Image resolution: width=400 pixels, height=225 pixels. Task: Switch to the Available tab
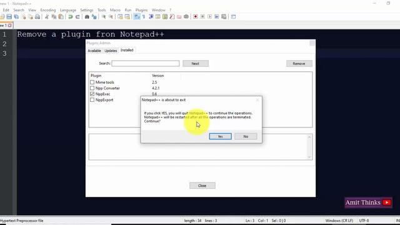pyautogui.click(x=94, y=51)
